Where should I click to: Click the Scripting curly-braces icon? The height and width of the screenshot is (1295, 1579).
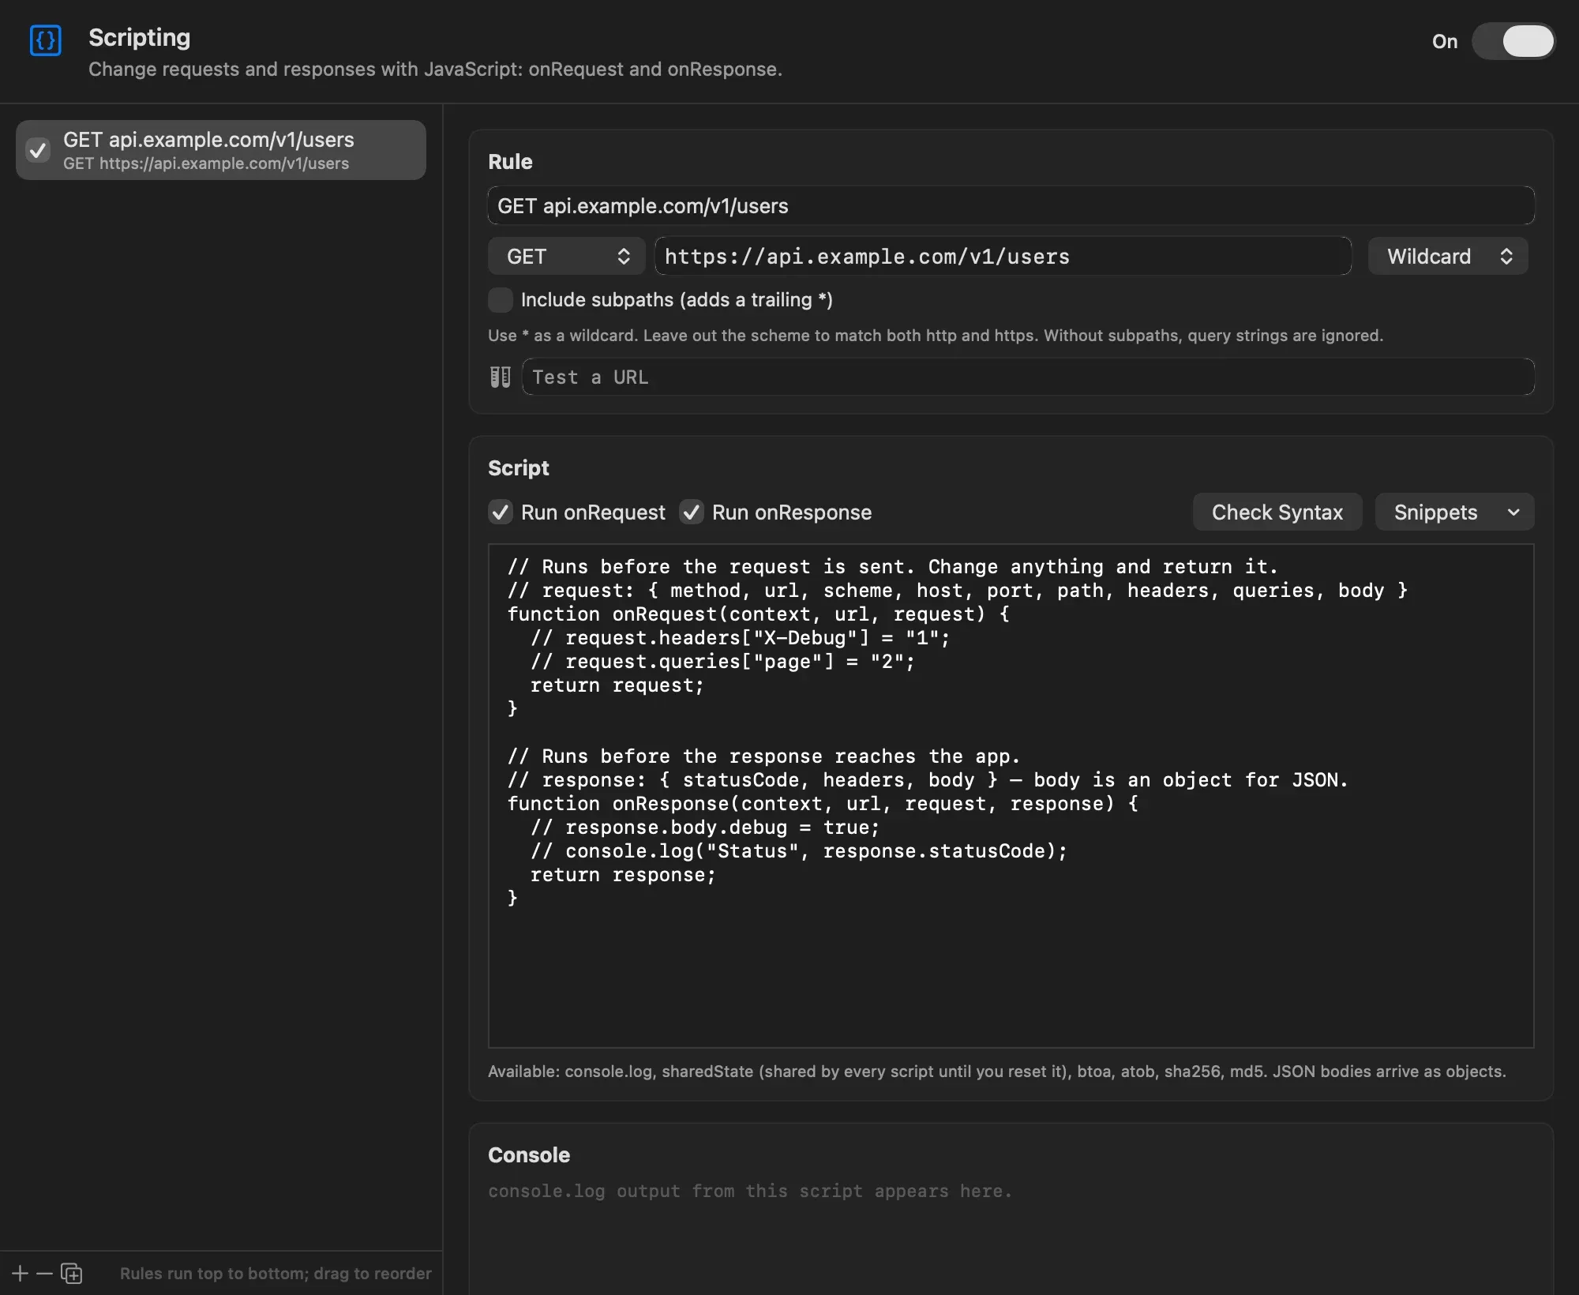click(x=45, y=40)
